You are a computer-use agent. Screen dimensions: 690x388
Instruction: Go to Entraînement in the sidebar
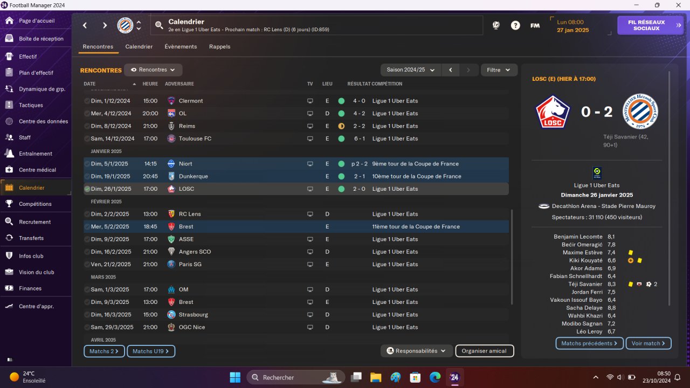coord(36,154)
